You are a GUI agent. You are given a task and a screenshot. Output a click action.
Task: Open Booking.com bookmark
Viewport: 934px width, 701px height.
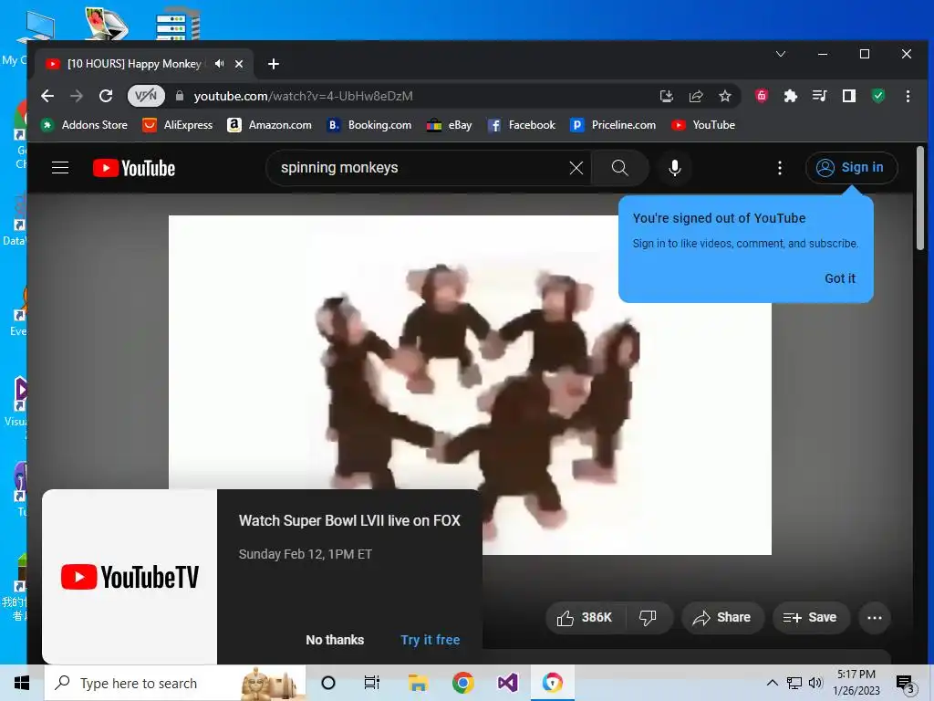point(369,125)
